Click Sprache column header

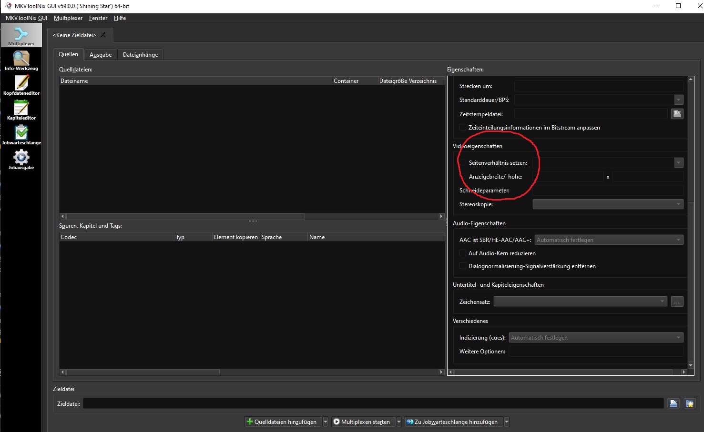pyautogui.click(x=284, y=237)
